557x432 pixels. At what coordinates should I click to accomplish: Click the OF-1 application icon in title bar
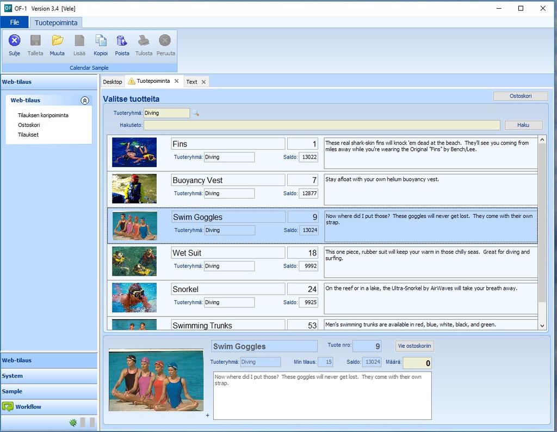8,8
